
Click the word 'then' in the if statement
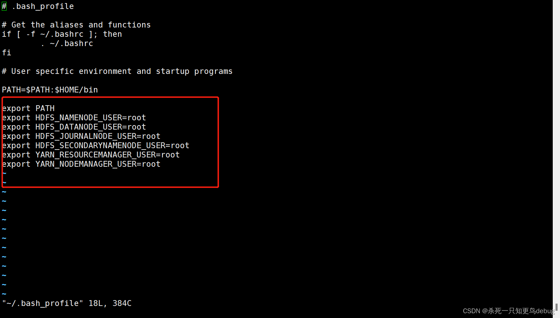pyautogui.click(x=112, y=34)
